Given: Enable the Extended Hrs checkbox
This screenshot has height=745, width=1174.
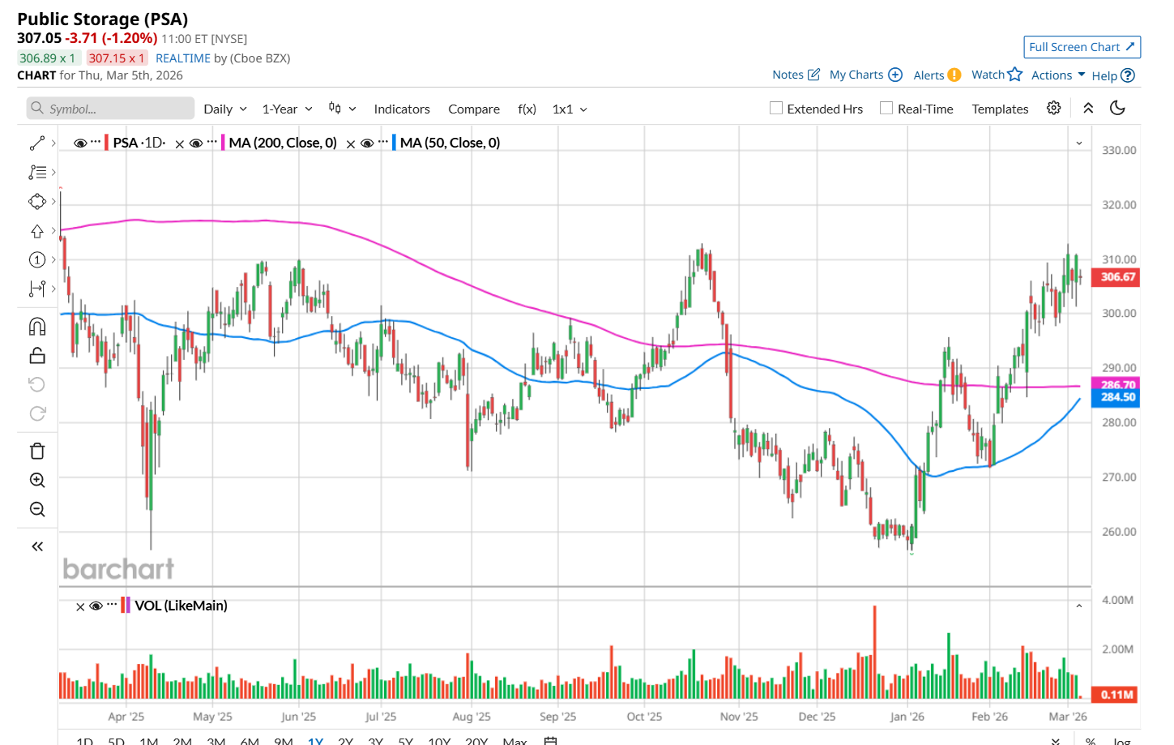Looking at the screenshot, I should point(776,108).
